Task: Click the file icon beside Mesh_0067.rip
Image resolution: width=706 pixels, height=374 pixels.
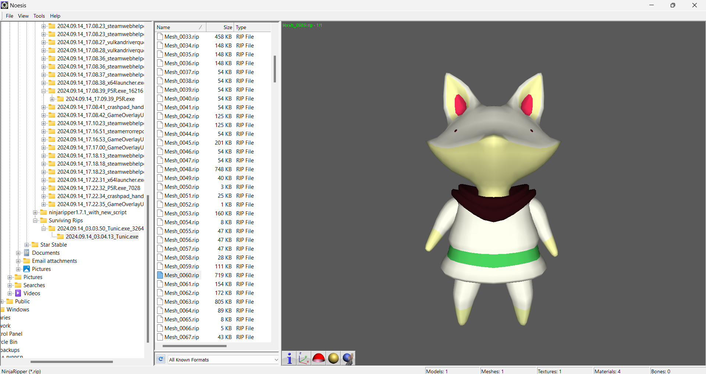Action: click(x=160, y=337)
